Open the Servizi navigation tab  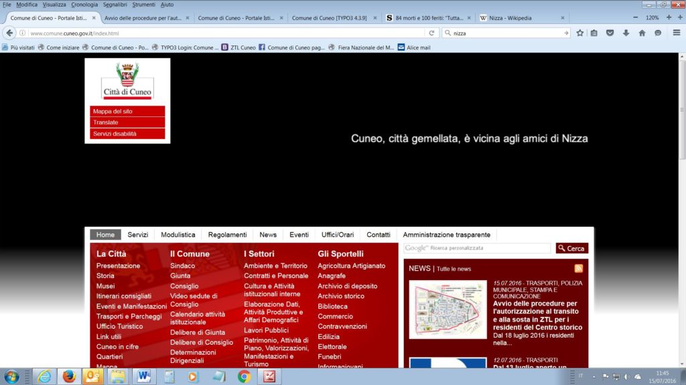(x=138, y=235)
